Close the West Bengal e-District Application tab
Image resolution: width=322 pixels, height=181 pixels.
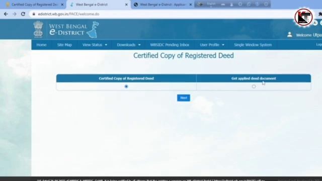click(191, 5)
